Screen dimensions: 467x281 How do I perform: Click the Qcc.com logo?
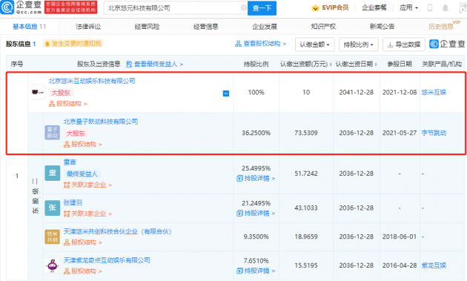[21, 7]
